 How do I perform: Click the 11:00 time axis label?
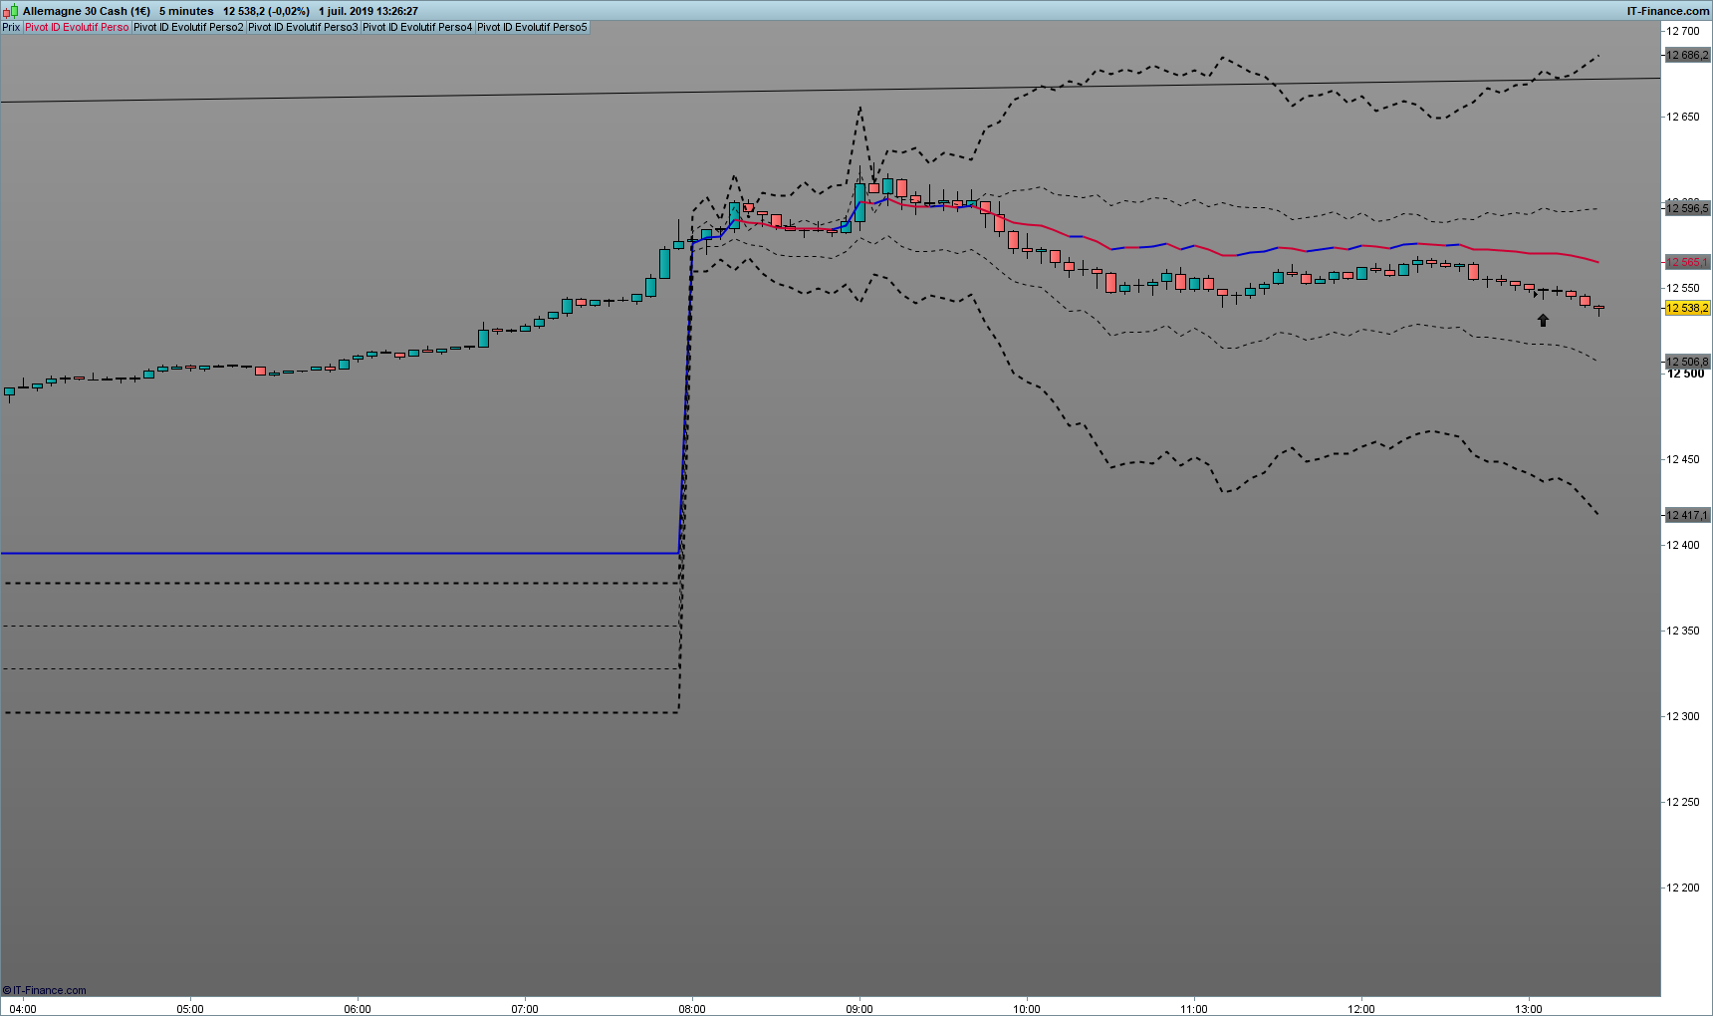1194,1009
